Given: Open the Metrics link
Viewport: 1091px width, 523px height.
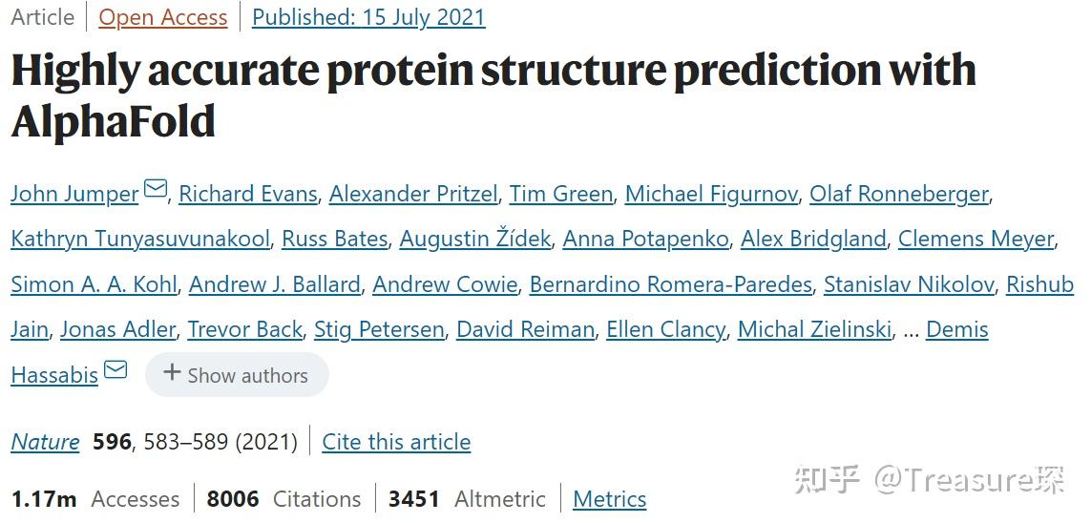Looking at the screenshot, I should click(x=609, y=499).
